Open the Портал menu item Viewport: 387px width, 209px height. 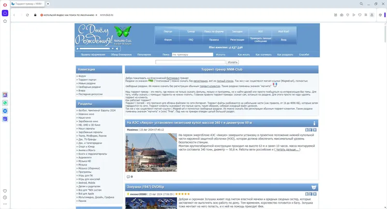[168, 31]
